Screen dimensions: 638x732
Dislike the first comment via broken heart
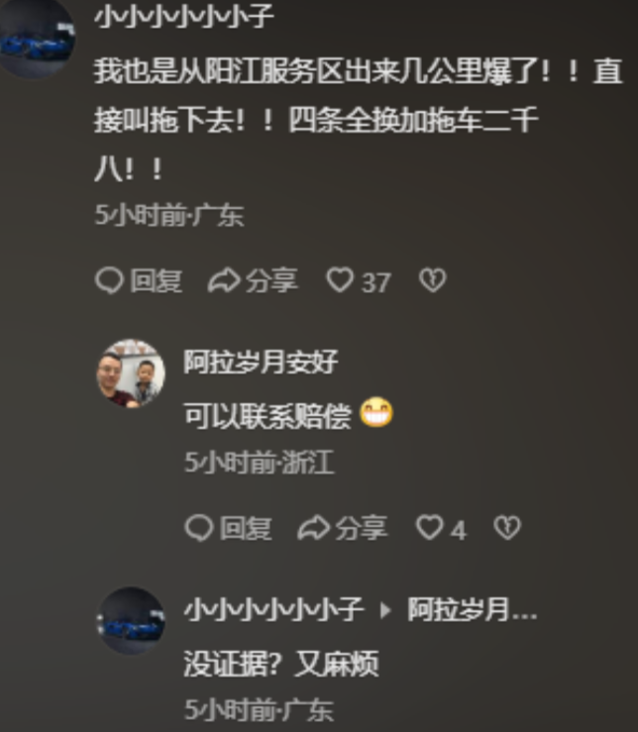click(433, 280)
